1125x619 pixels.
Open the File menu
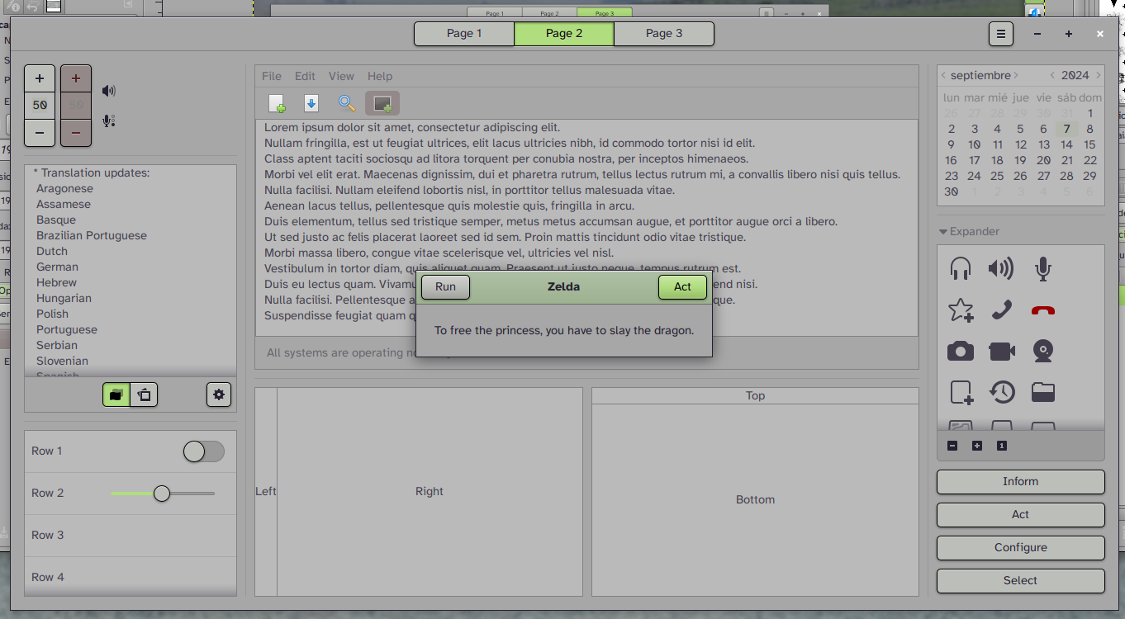(272, 76)
